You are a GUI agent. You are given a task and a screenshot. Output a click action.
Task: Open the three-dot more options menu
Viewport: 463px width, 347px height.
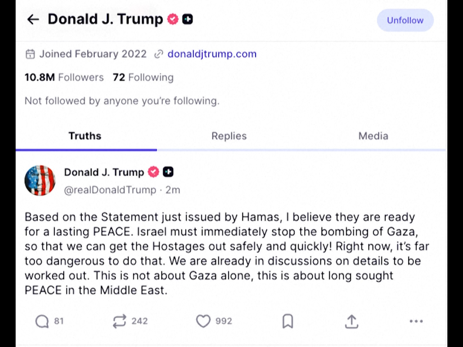(x=416, y=321)
